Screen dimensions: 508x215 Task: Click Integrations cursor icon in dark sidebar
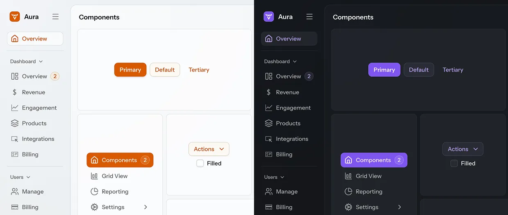[269, 139]
